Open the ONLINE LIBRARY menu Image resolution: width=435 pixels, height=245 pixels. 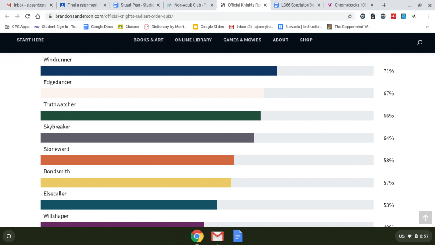tap(194, 40)
